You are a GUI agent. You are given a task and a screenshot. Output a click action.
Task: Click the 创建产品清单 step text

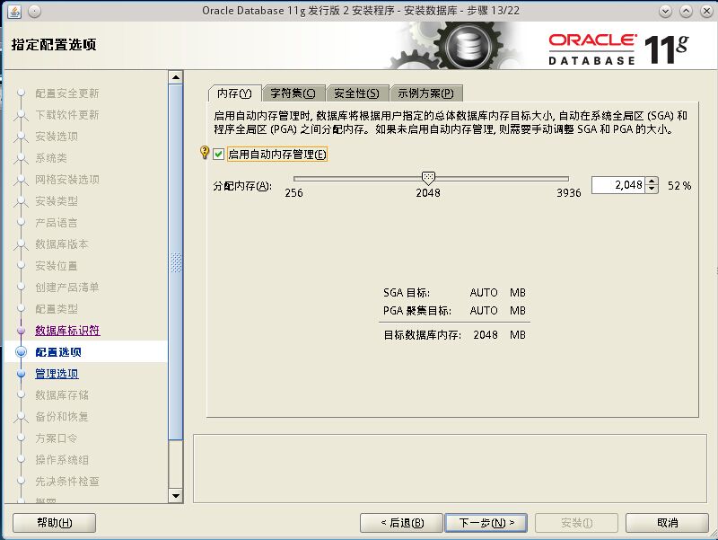[x=67, y=288]
